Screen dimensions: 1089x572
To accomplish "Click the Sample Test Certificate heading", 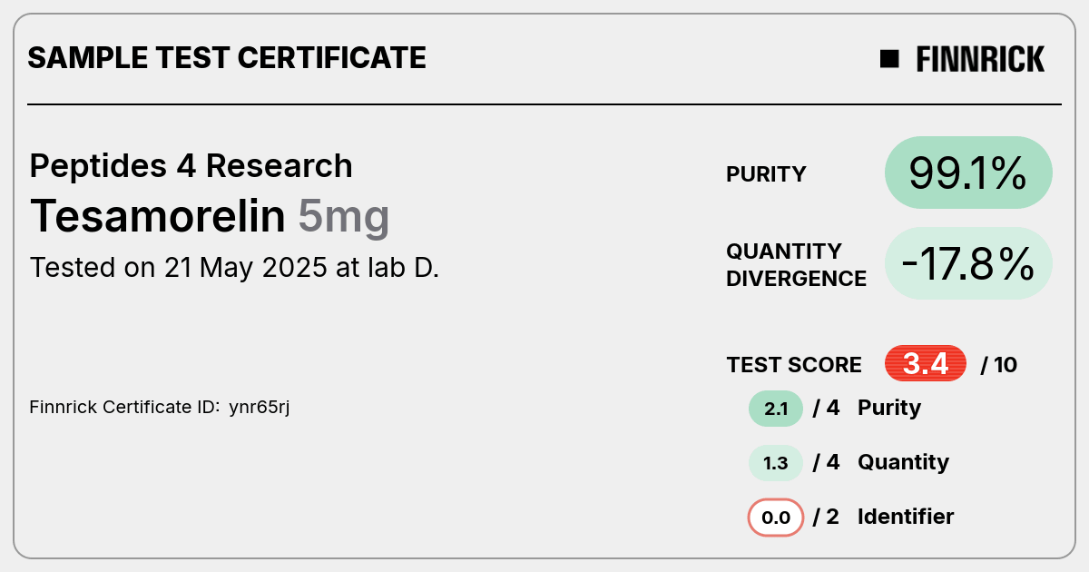I will [x=227, y=58].
